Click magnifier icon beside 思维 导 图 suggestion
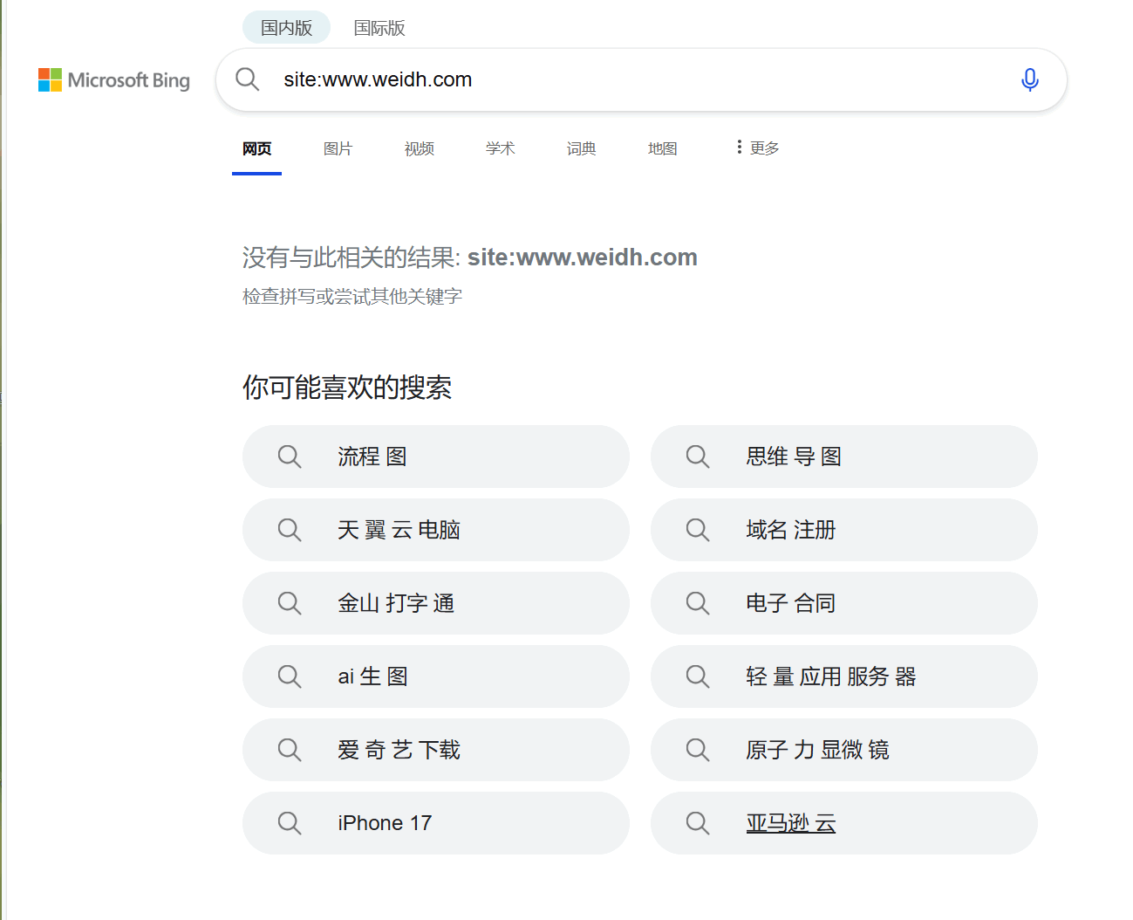The image size is (1133, 920). click(698, 457)
